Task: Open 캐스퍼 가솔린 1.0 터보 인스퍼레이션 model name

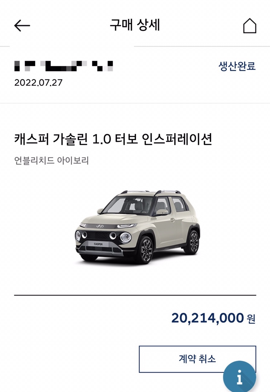Action: pos(113,139)
